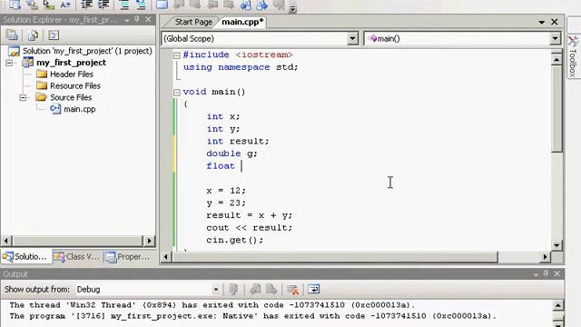Select the Resource Files folder
The height and width of the screenshot is (327, 581).
click(x=75, y=85)
